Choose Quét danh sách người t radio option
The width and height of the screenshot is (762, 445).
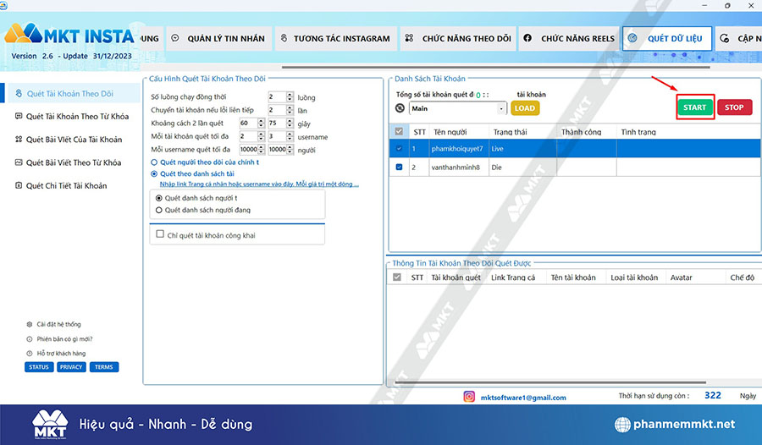(159, 198)
